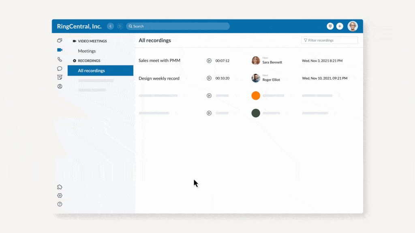The width and height of the screenshot is (415, 233).
Task: Open the Message chat bubble icon
Action: click(x=60, y=68)
